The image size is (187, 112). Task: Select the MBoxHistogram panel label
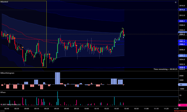(7, 73)
